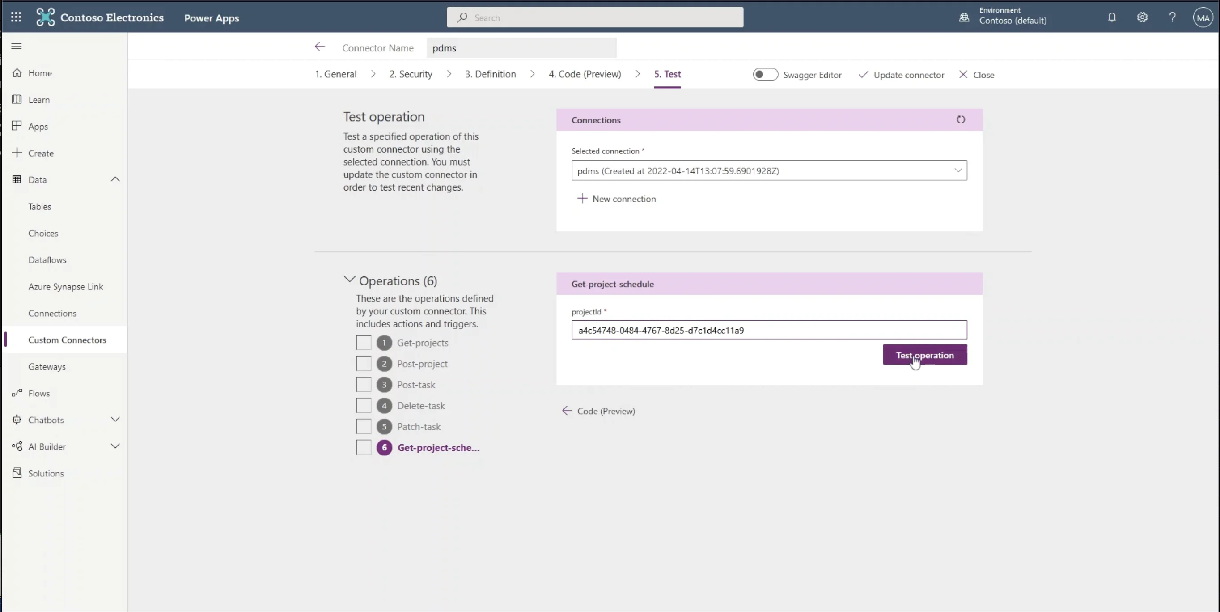
Task: Collapse the Operations (6) section
Action: tap(349, 280)
